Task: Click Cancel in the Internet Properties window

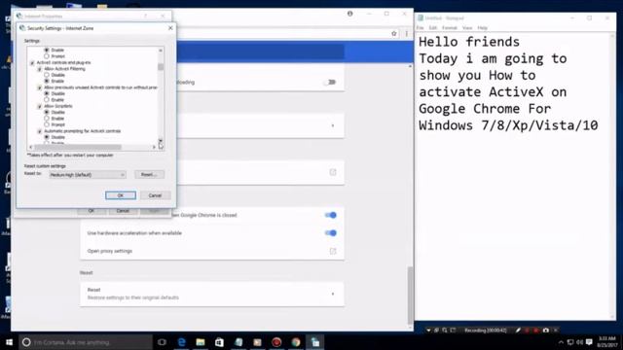Action: (x=123, y=211)
